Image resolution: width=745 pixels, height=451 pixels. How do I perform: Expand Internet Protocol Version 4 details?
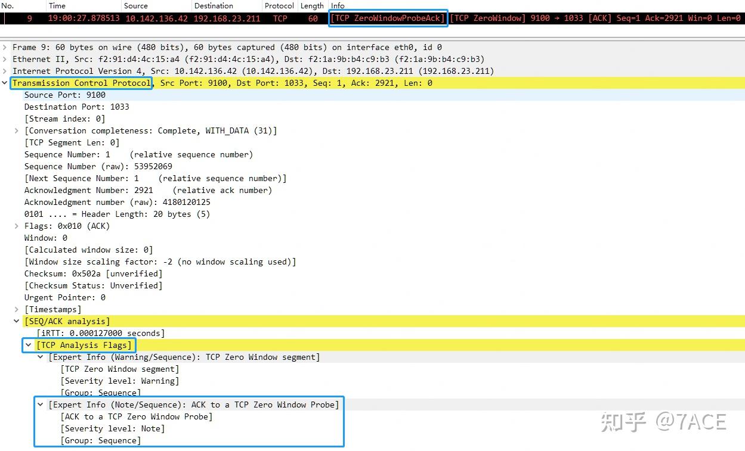(5, 71)
